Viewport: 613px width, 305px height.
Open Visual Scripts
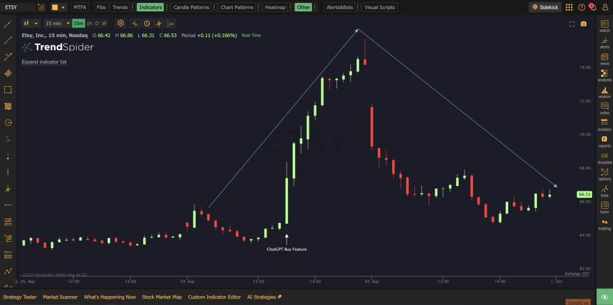[x=380, y=7]
